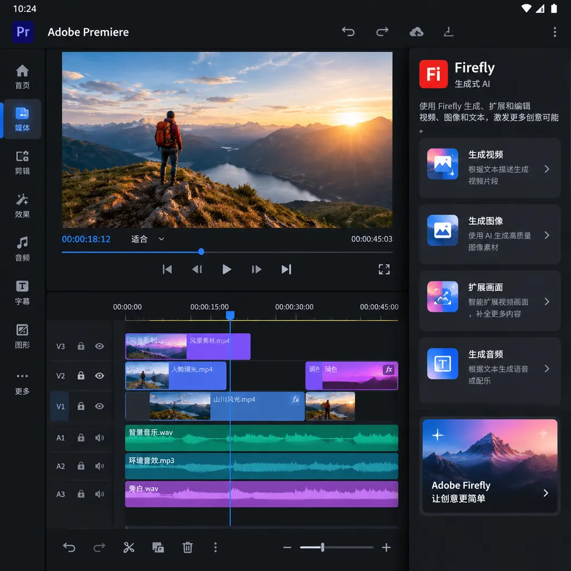Select the 旁白.wav audio clip
The image size is (571, 571).
[262, 494]
